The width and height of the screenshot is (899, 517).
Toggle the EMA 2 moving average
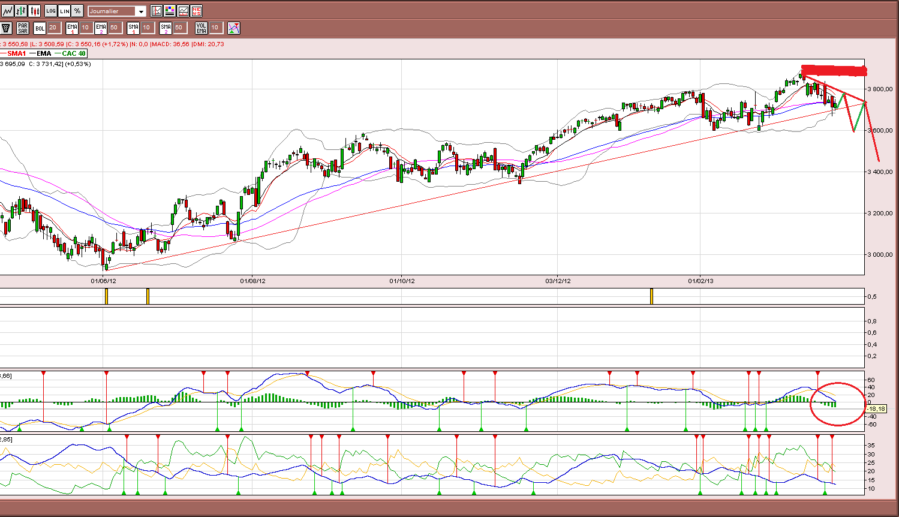point(101,28)
